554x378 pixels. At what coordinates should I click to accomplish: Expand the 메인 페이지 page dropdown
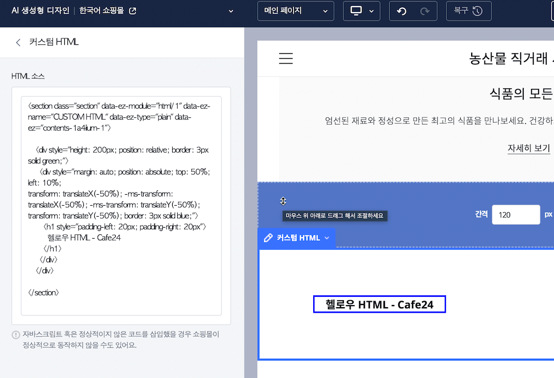pos(296,11)
